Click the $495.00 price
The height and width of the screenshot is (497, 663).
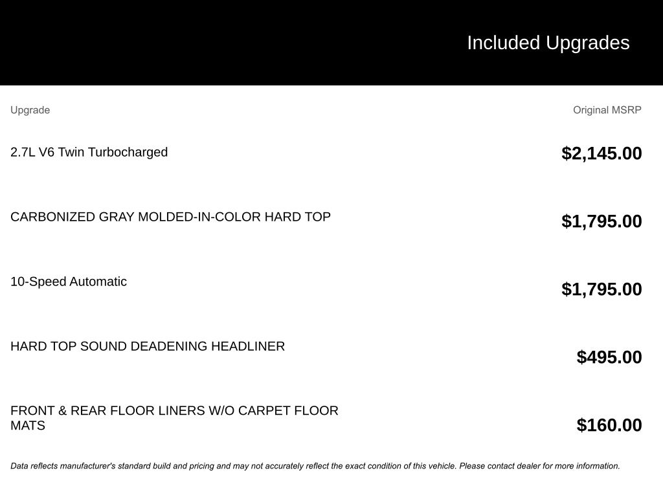(x=609, y=357)
